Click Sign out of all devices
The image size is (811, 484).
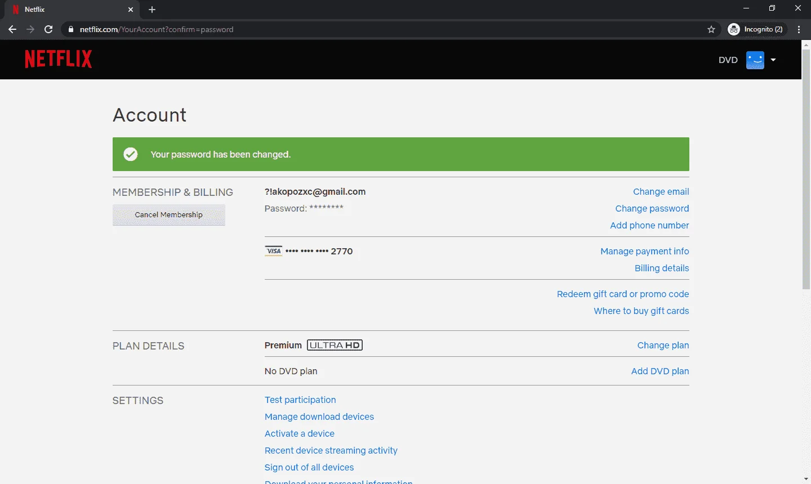(x=309, y=467)
